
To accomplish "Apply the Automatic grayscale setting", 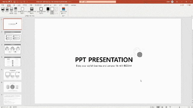I will [3, 10].
